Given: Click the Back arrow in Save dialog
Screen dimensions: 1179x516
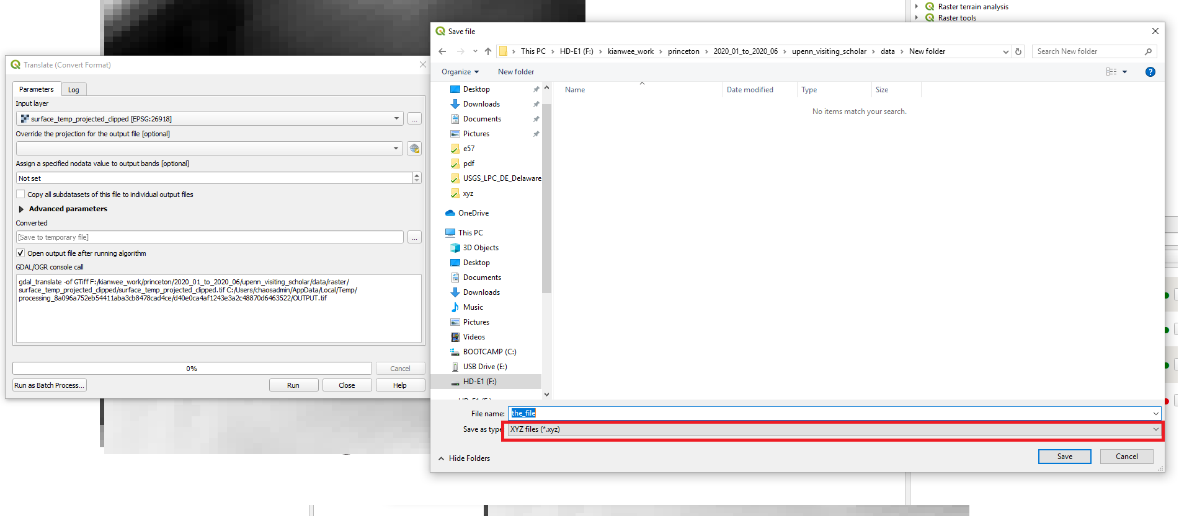Looking at the screenshot, I should tap(442, 51).
